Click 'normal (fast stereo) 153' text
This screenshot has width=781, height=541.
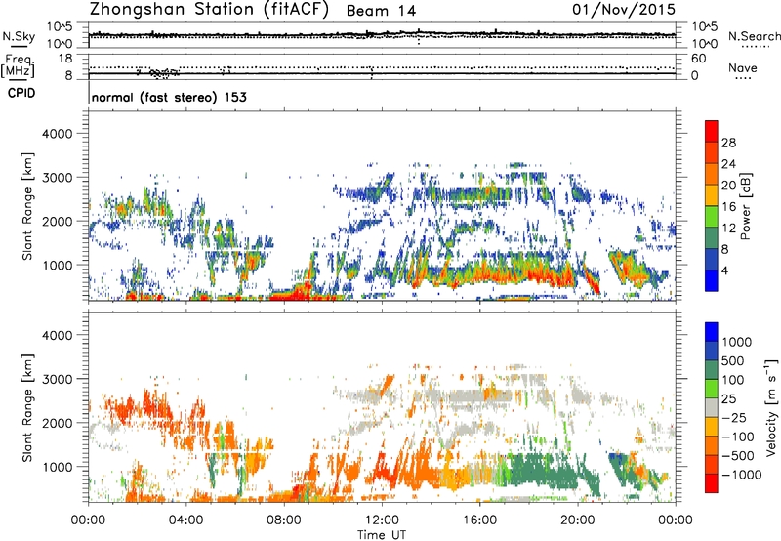click(169, 97)
